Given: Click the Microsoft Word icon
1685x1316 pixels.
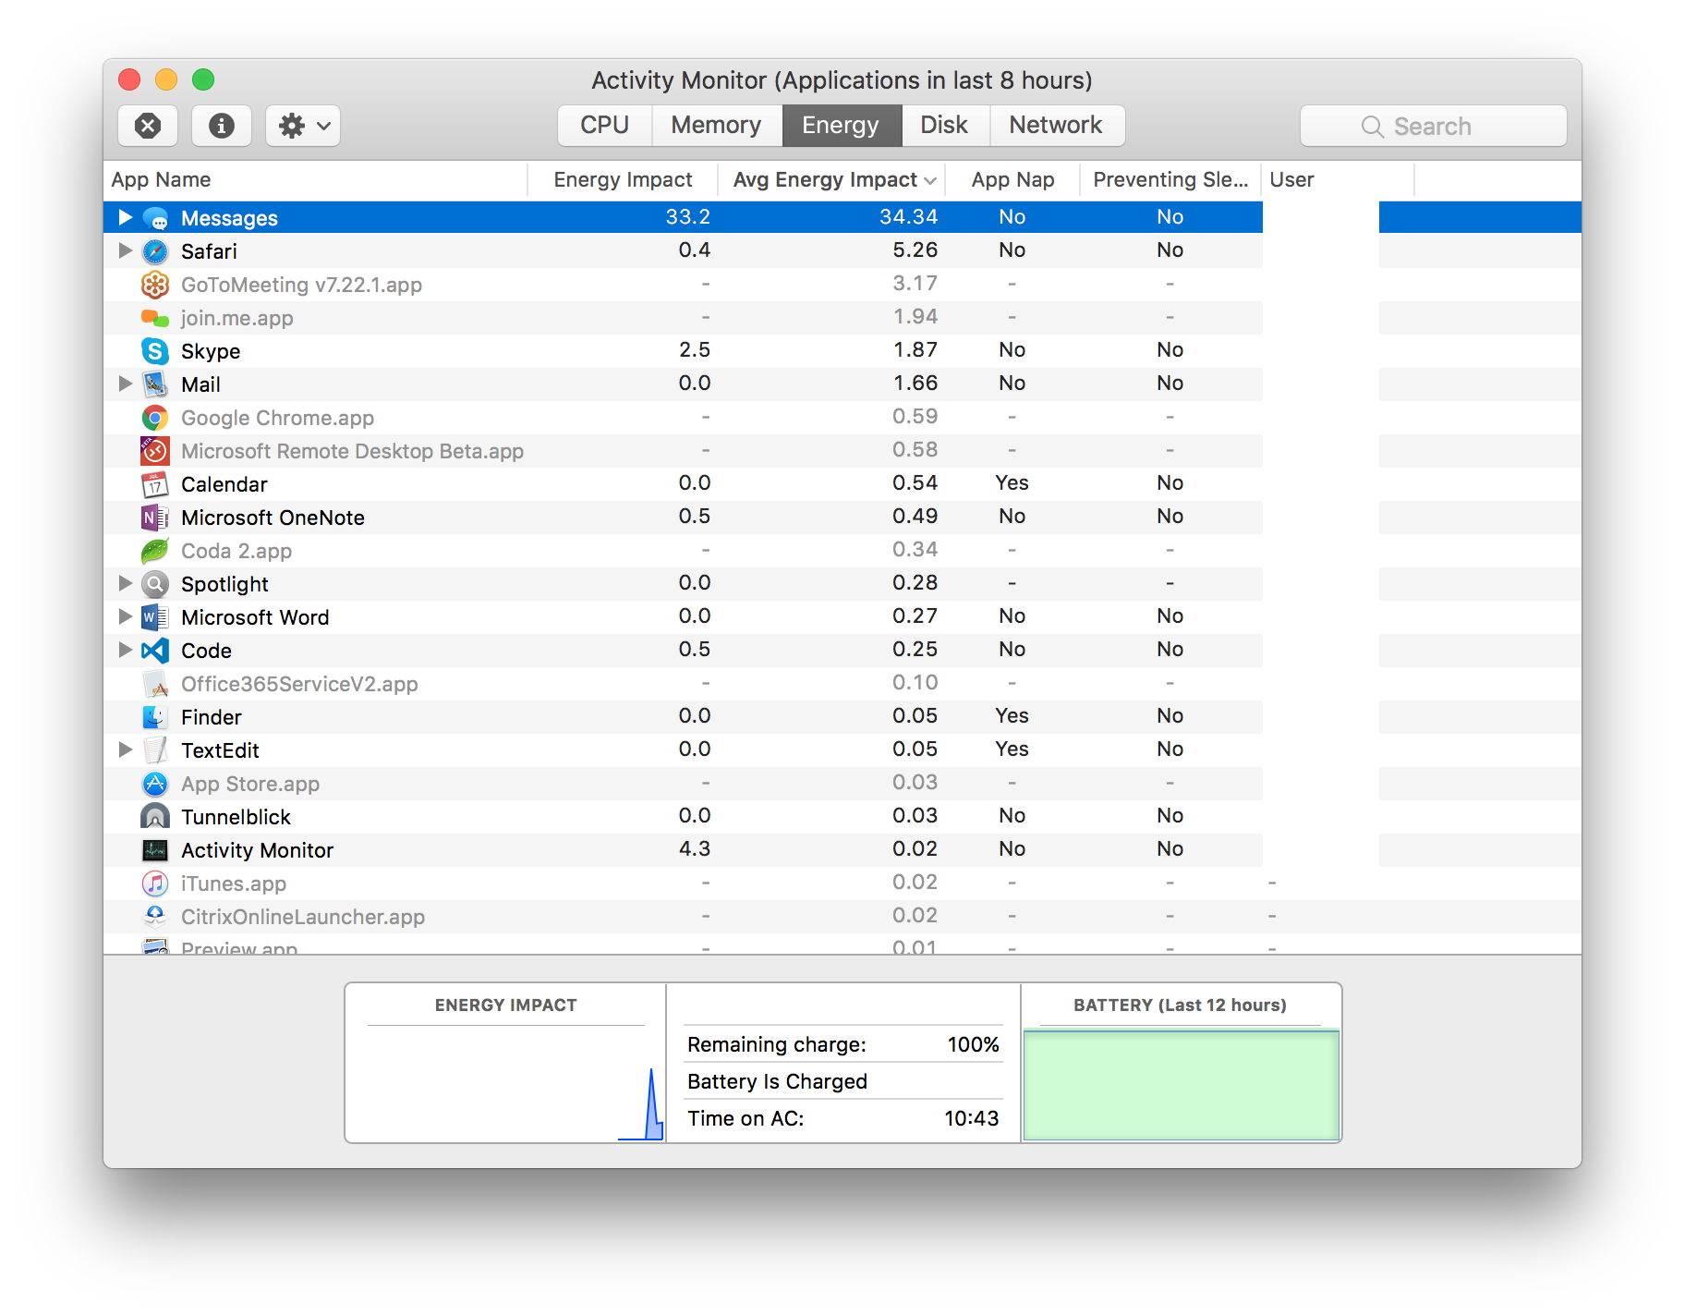Looking at the screenshot, I should tap(155, 617).
